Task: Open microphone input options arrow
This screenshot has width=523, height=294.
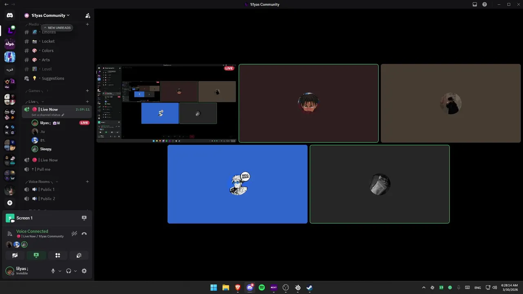Action: tap(60, 271)
